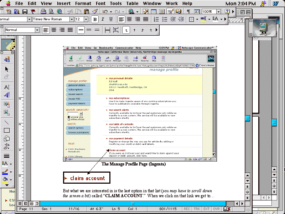This screenshot has width=285, height=214.
Task: Click the Decrease Indent icon
Action: [x=173, y=19]
